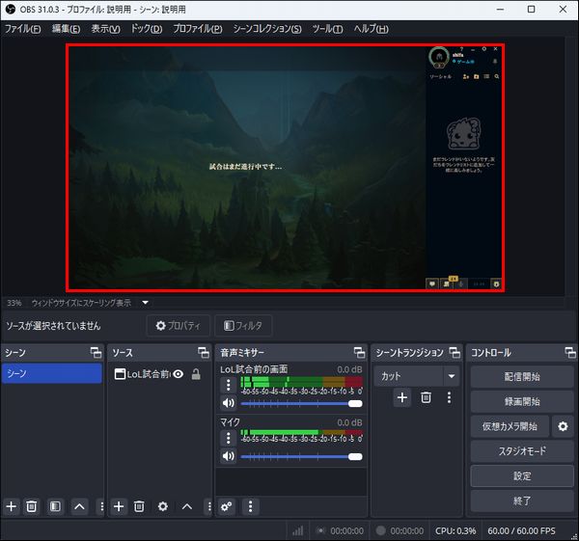Open the 編集(E) menu
This screenshot has height=541, width=579.
click(x=66, y=28)
